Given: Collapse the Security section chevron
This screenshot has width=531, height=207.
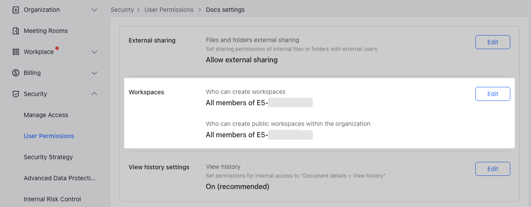Looking at the screenshot, I should tap(94, 94).
